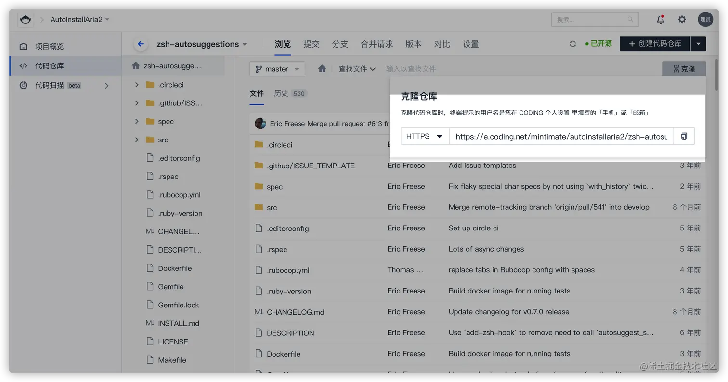Select the 文件 sub-tab

pos(257,93)
